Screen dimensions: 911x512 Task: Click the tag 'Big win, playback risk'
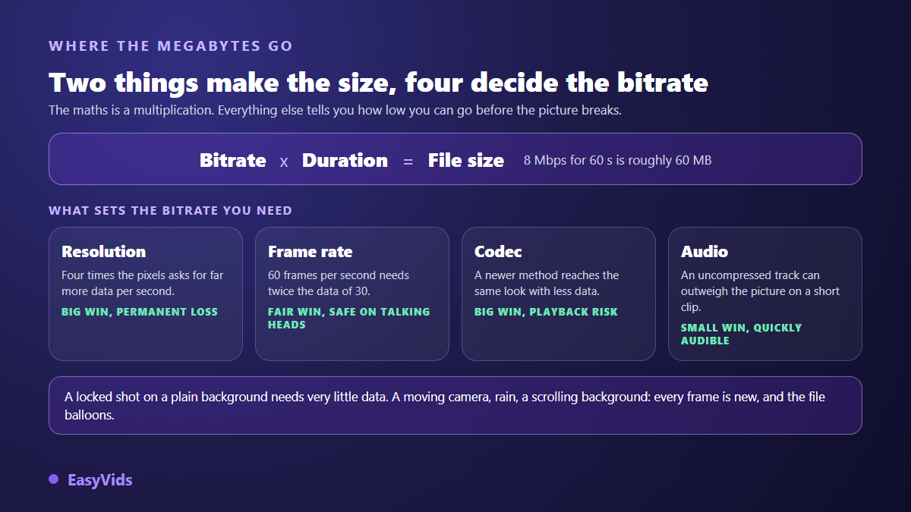click(546, 312)
